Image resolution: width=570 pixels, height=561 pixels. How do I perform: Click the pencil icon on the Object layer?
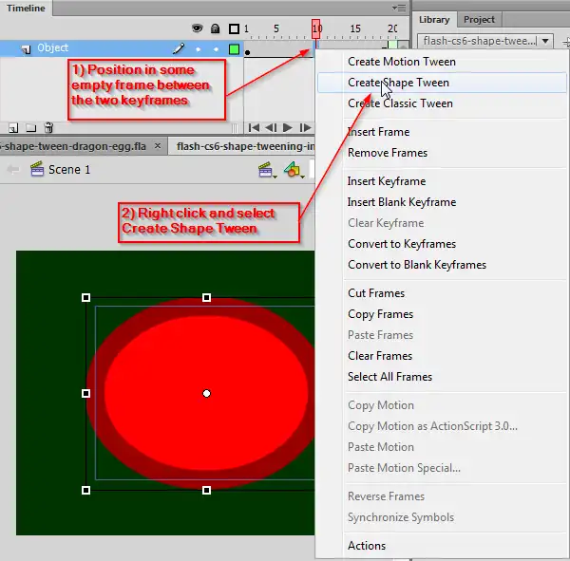(178, 48)
